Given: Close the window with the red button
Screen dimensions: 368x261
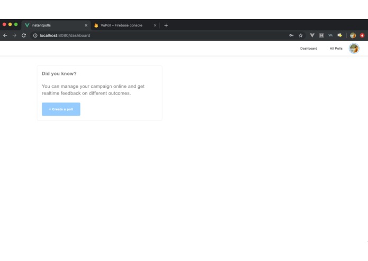Looking at the screenshot, I should (x=4, y=24).
